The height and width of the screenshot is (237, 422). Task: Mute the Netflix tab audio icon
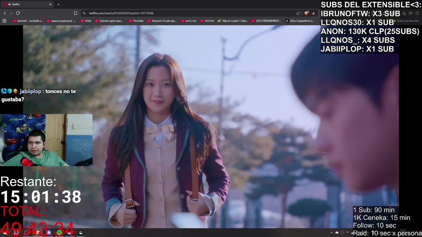point(9,4)
